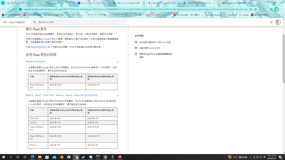The width and height of the screenshot is (285, 160).
Task: Reload the current page
Action: click(x=14, y=9)
